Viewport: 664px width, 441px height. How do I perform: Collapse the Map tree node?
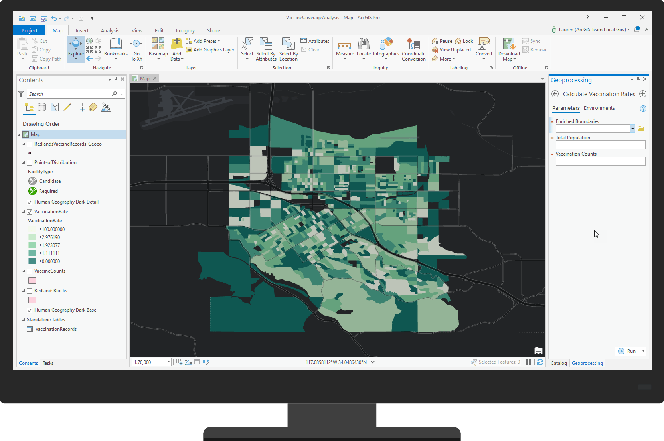(x=19, y=134)
